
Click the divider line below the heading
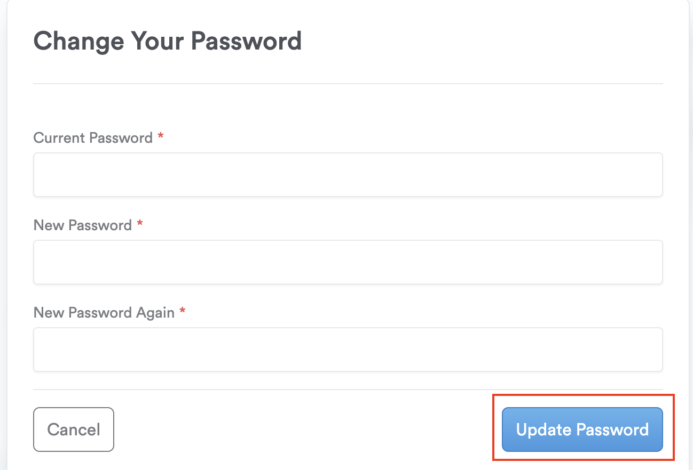coord(348,84)
